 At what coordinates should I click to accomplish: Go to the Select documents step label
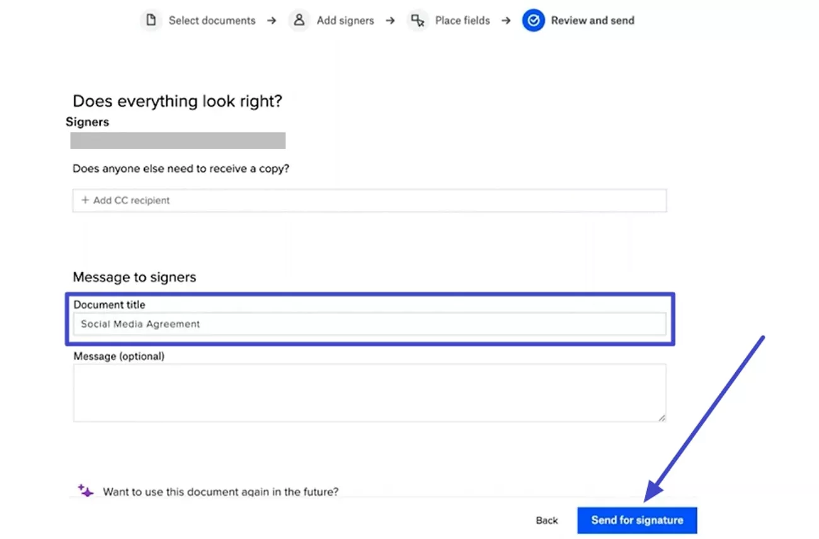pos(212,21)
